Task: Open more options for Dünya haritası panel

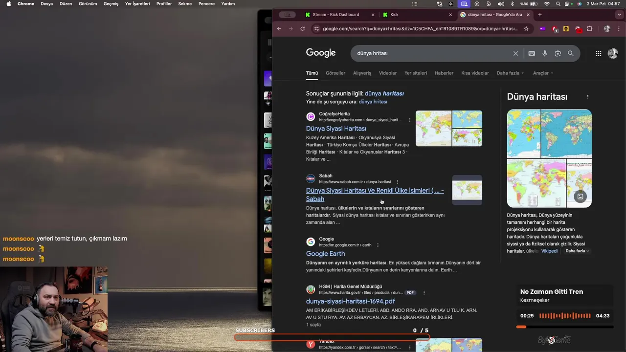Action: [x=588, y=97]
